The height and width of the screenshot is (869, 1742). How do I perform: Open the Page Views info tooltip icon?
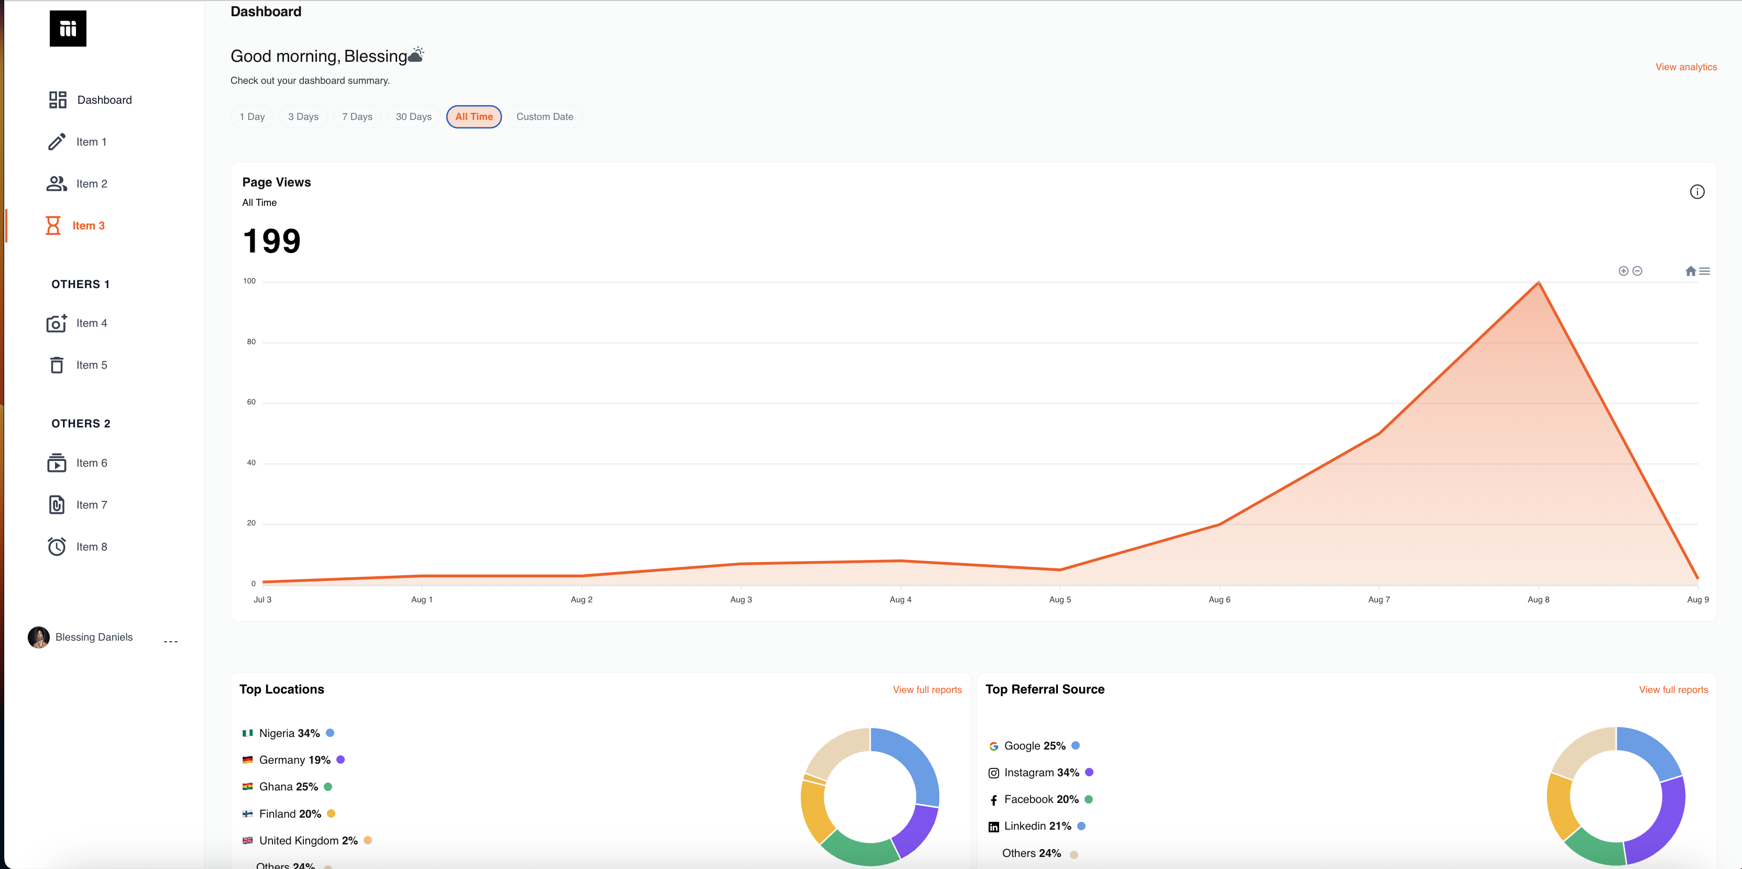(x=1697, y=191)
